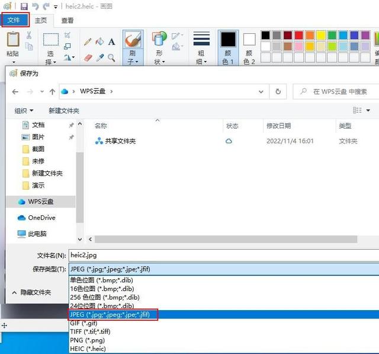Click the Copy icon below scissors
379x354 pixels.
click(x=29, y=46)
